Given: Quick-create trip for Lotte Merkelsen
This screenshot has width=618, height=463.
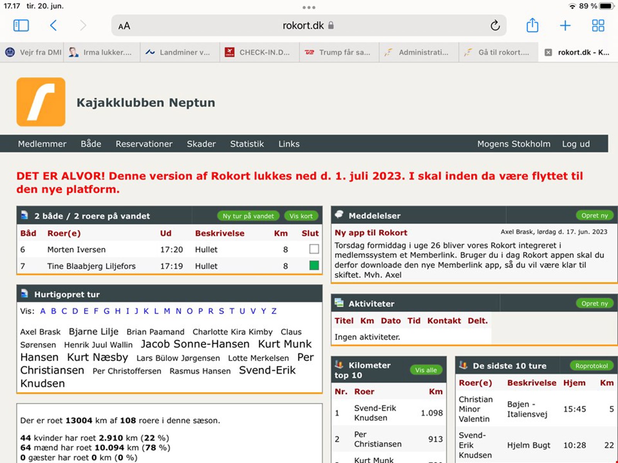Looking at the screenshot, I should (258, 358).
